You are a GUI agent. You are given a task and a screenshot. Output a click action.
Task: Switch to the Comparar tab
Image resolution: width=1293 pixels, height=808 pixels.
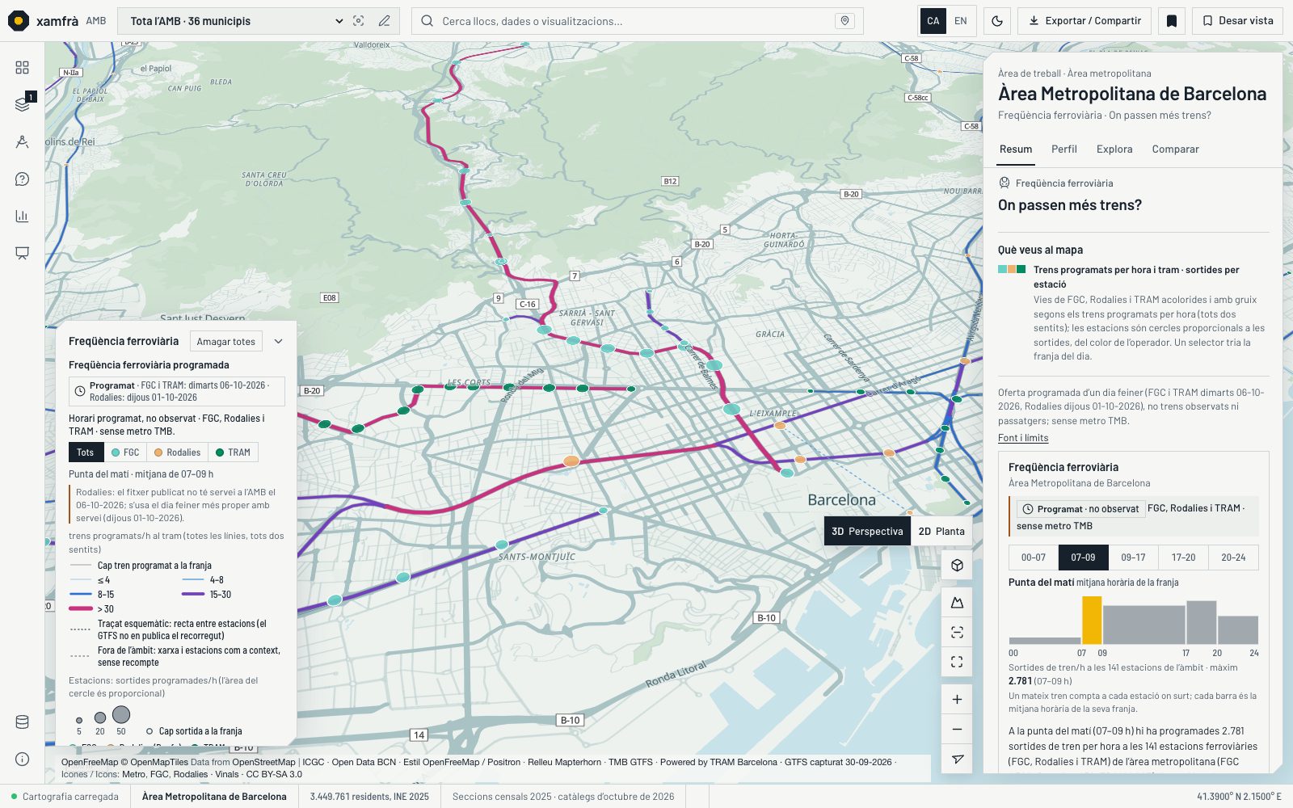(x=1175, y=149)
